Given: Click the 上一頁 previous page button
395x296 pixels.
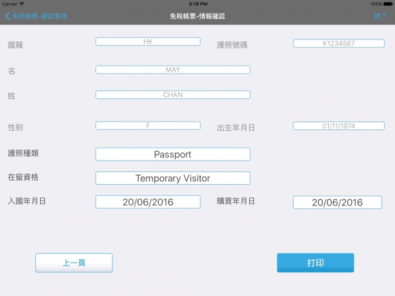Looking at the screenshot, I should (74, 263).
